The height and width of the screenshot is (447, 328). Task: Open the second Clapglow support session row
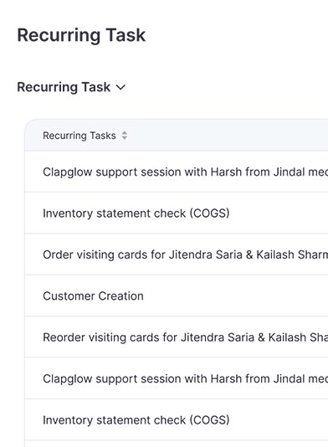[x=177, y=378]
